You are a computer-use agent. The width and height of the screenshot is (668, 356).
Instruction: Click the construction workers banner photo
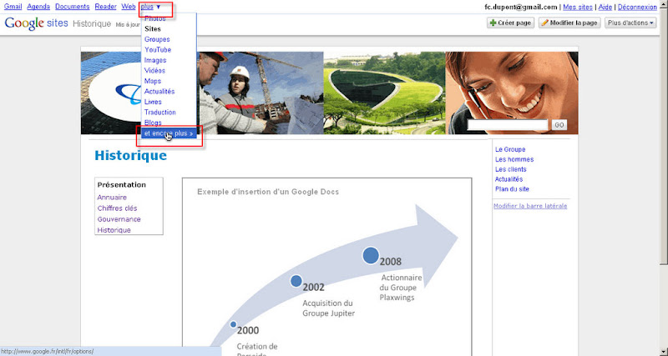point(261,93)
